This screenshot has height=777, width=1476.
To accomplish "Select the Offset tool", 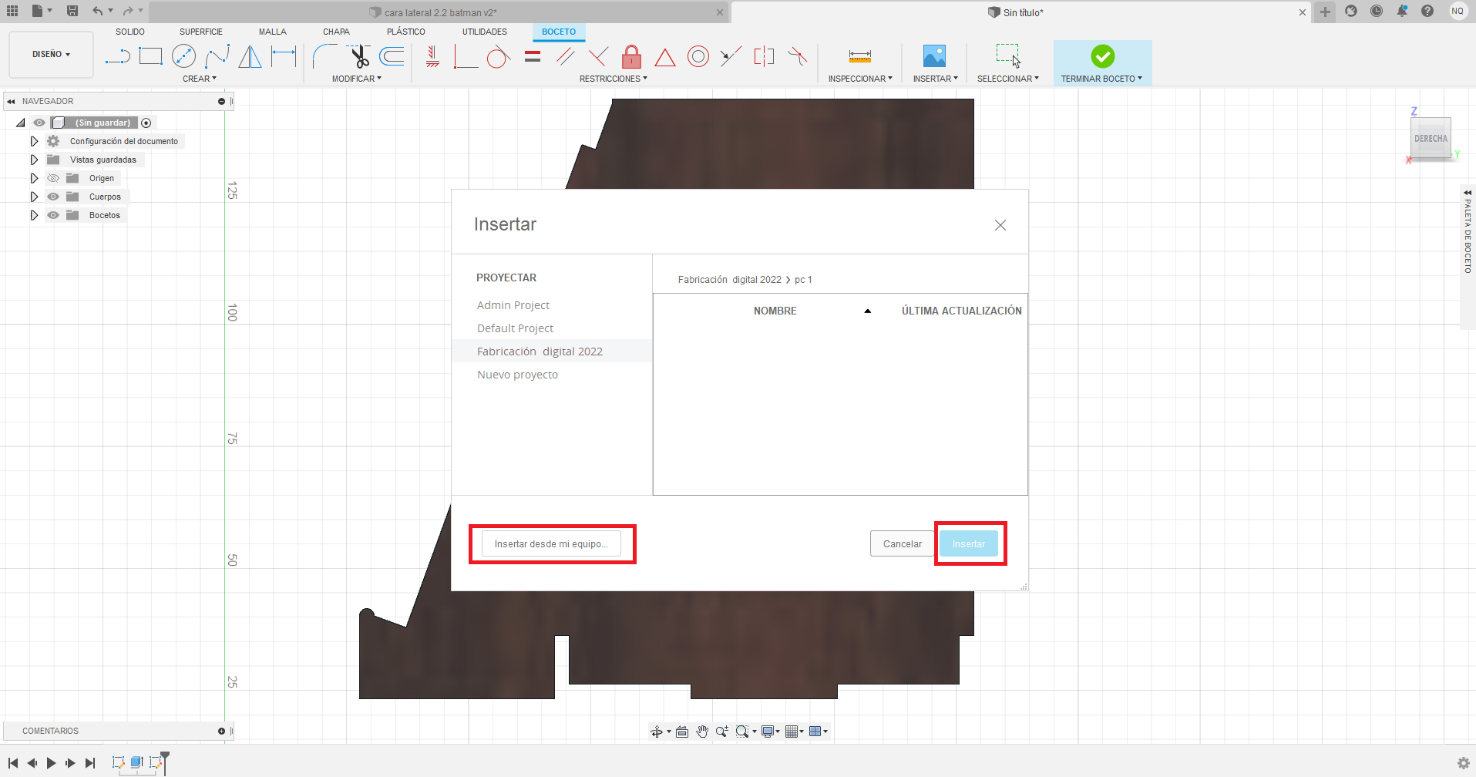I will [392, 56].
